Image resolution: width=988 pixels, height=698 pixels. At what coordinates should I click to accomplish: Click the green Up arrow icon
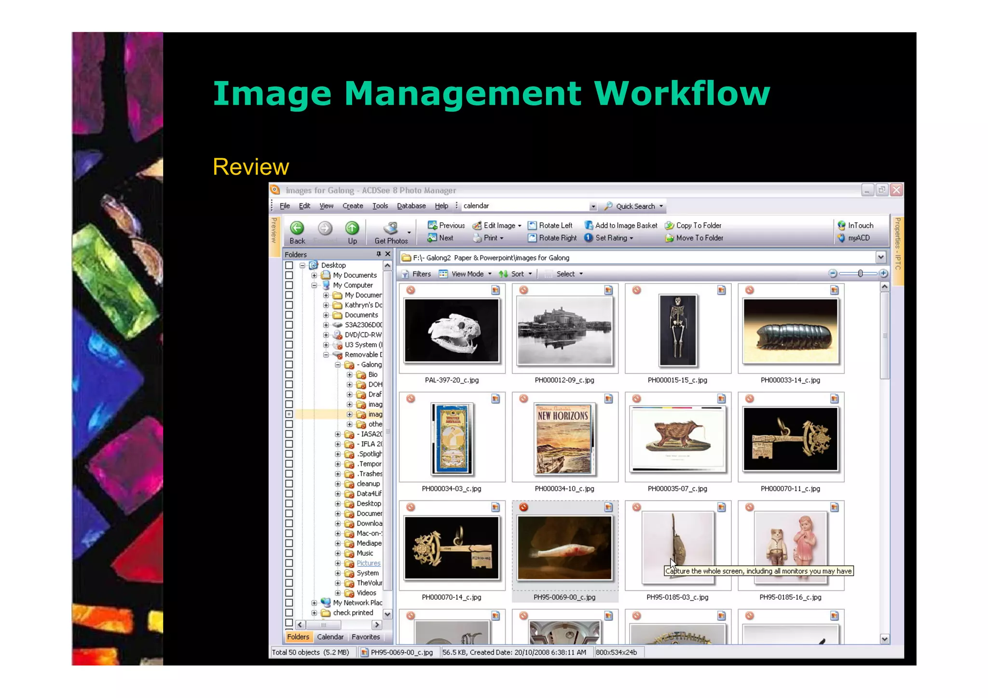352,228
